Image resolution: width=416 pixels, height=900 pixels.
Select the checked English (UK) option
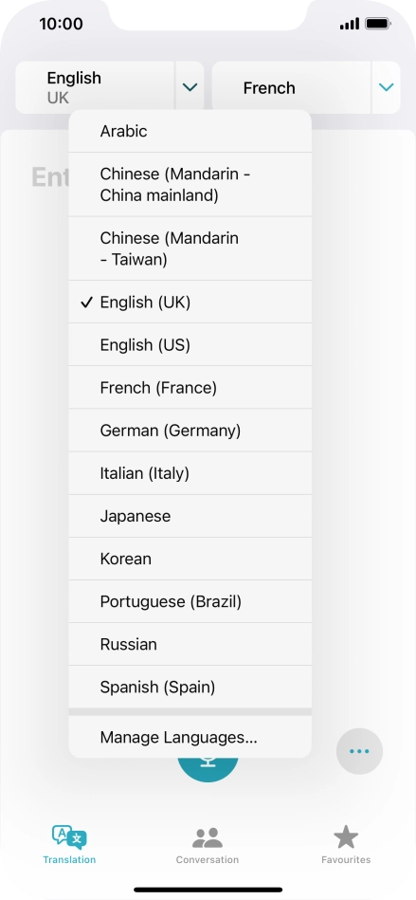[190, 302]
